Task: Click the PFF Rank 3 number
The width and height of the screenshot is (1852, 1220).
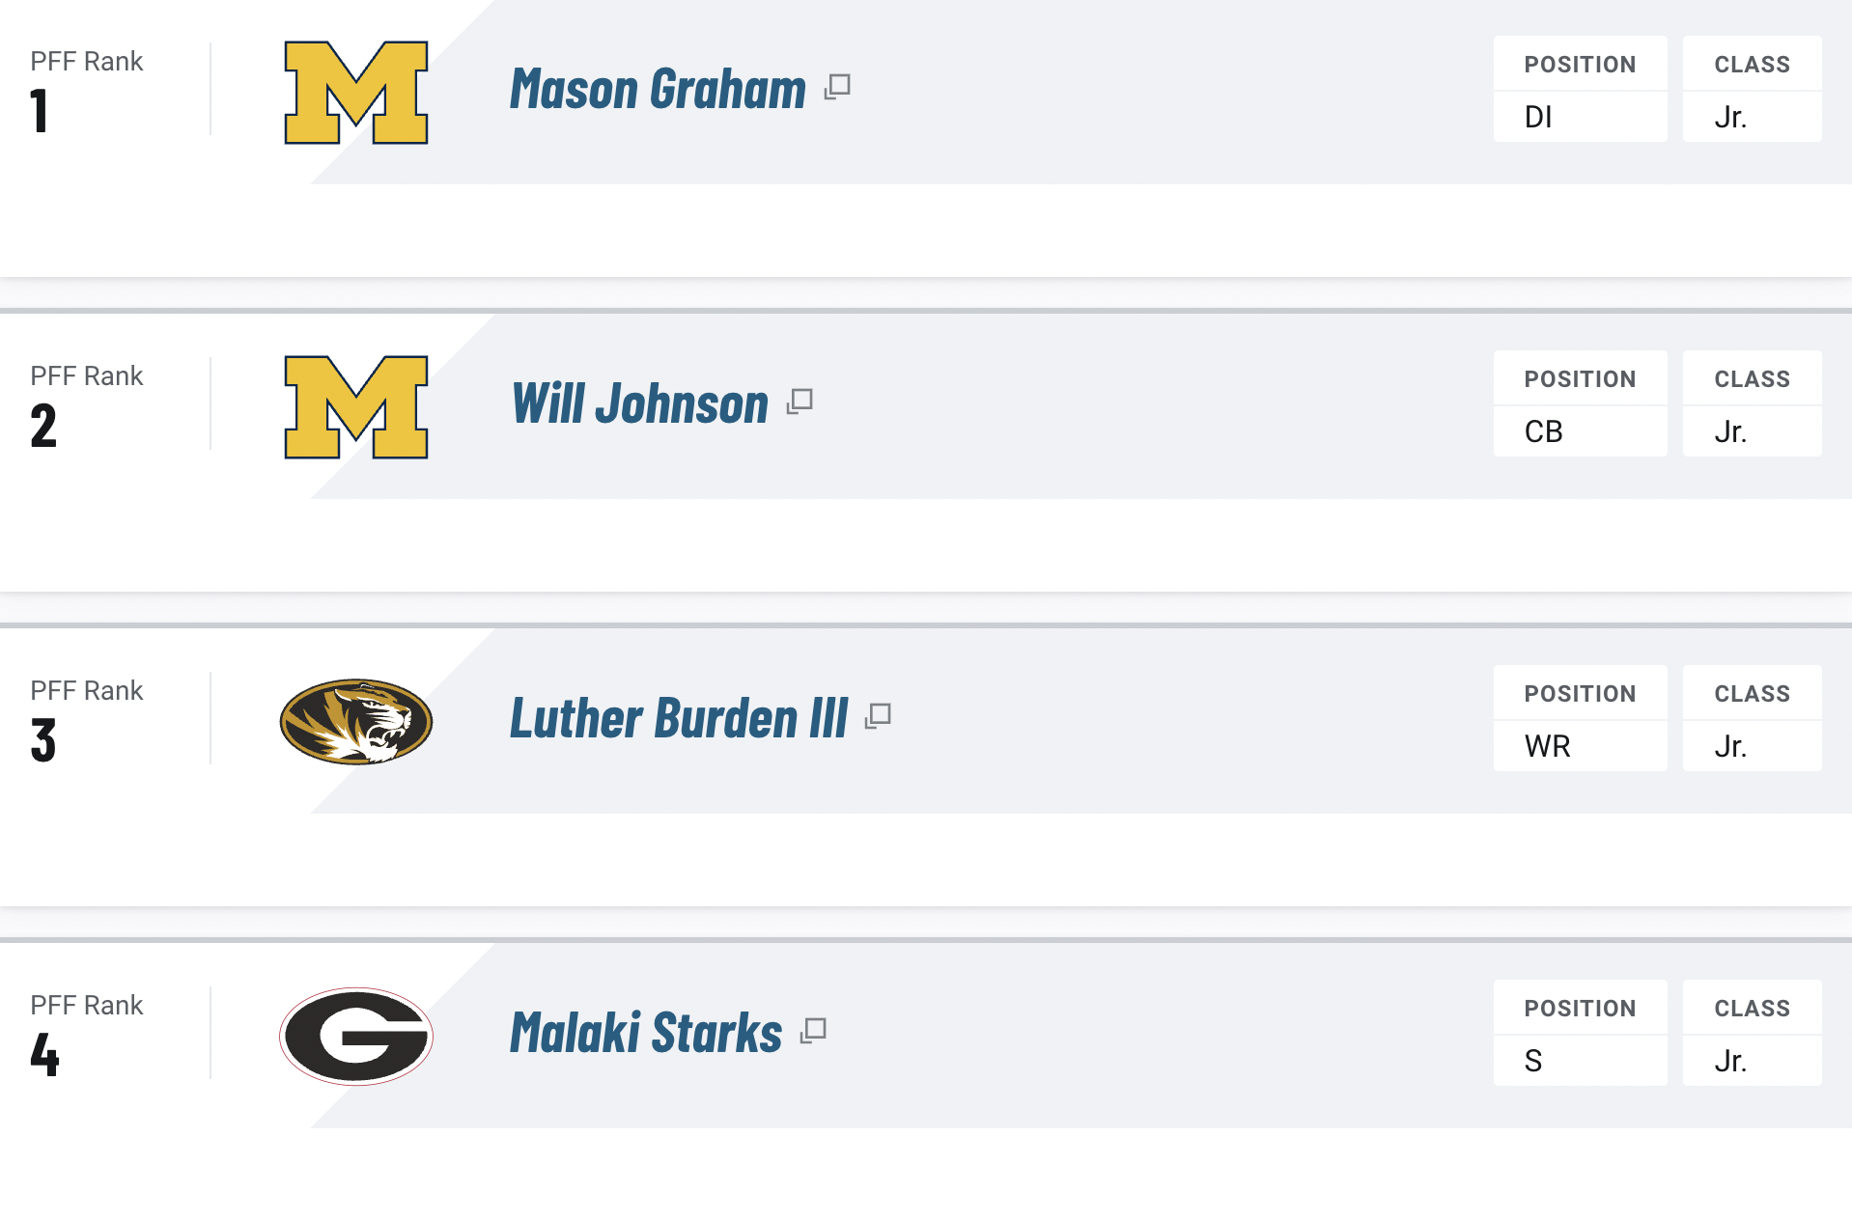Action: tap(43, 741)
